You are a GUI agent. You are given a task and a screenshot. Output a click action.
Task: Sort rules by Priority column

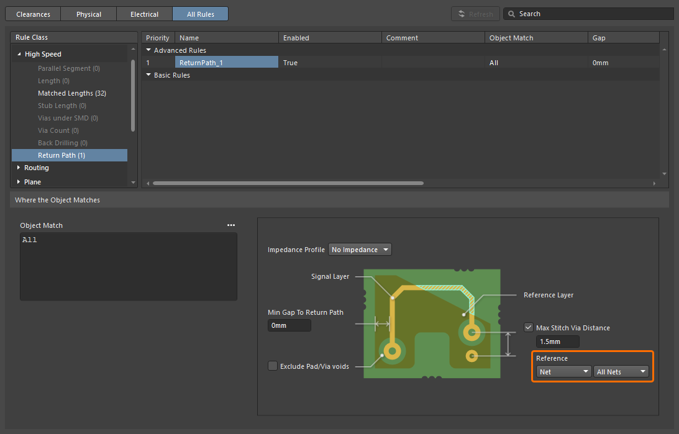point(158,38)
